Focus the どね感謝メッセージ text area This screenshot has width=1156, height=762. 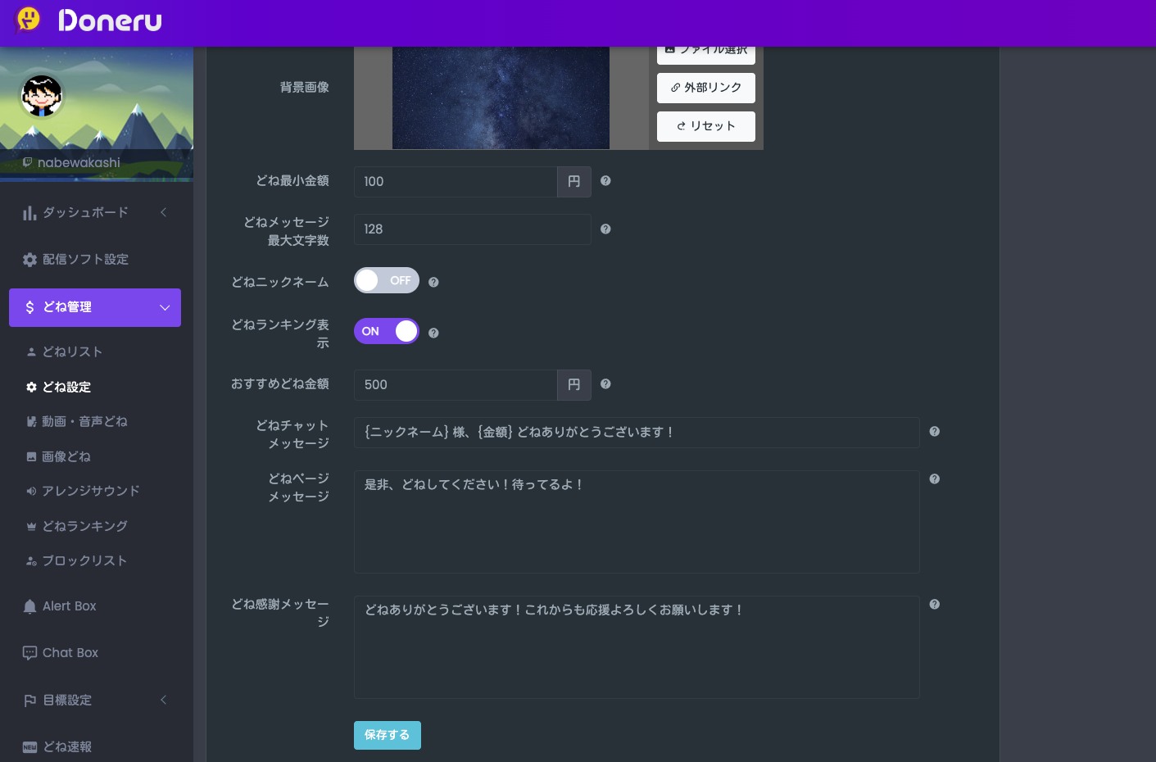(x=637, y=647)
